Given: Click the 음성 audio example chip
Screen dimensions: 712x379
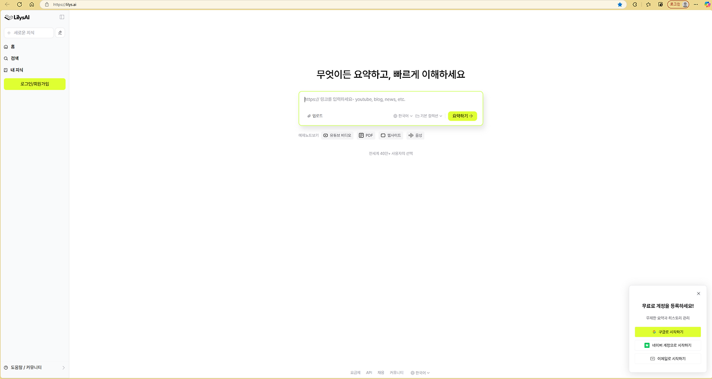Looking at the screenshot, I should tap(415, 135).
